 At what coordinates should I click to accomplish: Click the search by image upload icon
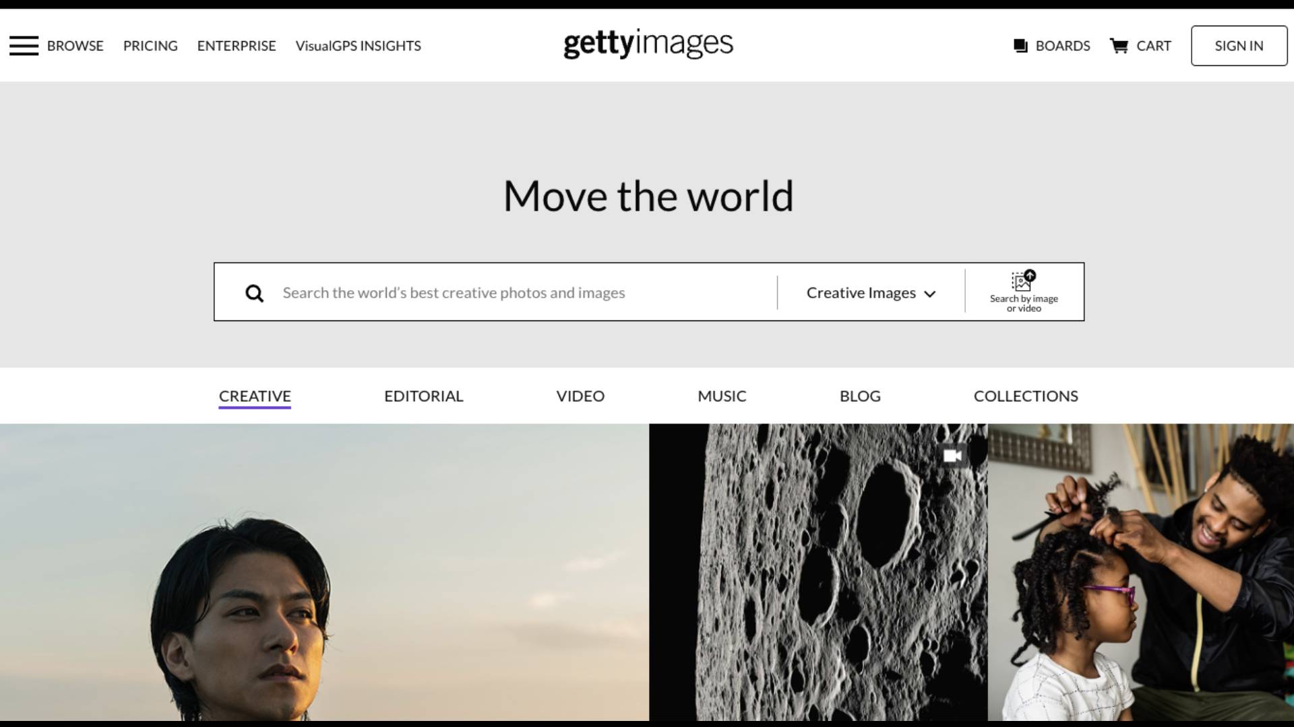point(1023,280)
